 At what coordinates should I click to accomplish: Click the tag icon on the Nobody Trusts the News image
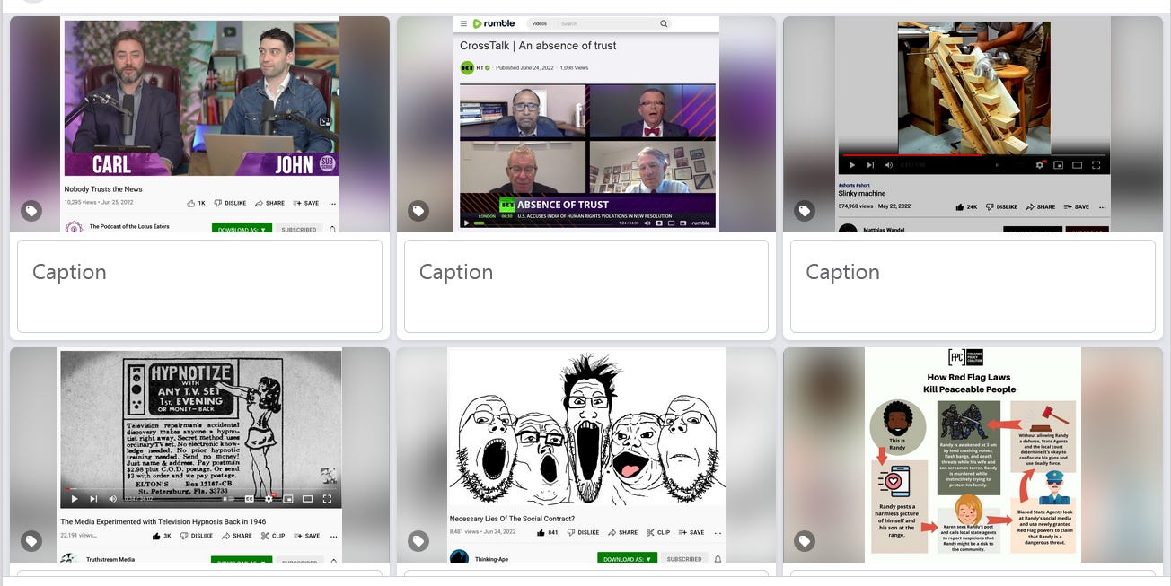pyautogui.click(x=31, y=212)
